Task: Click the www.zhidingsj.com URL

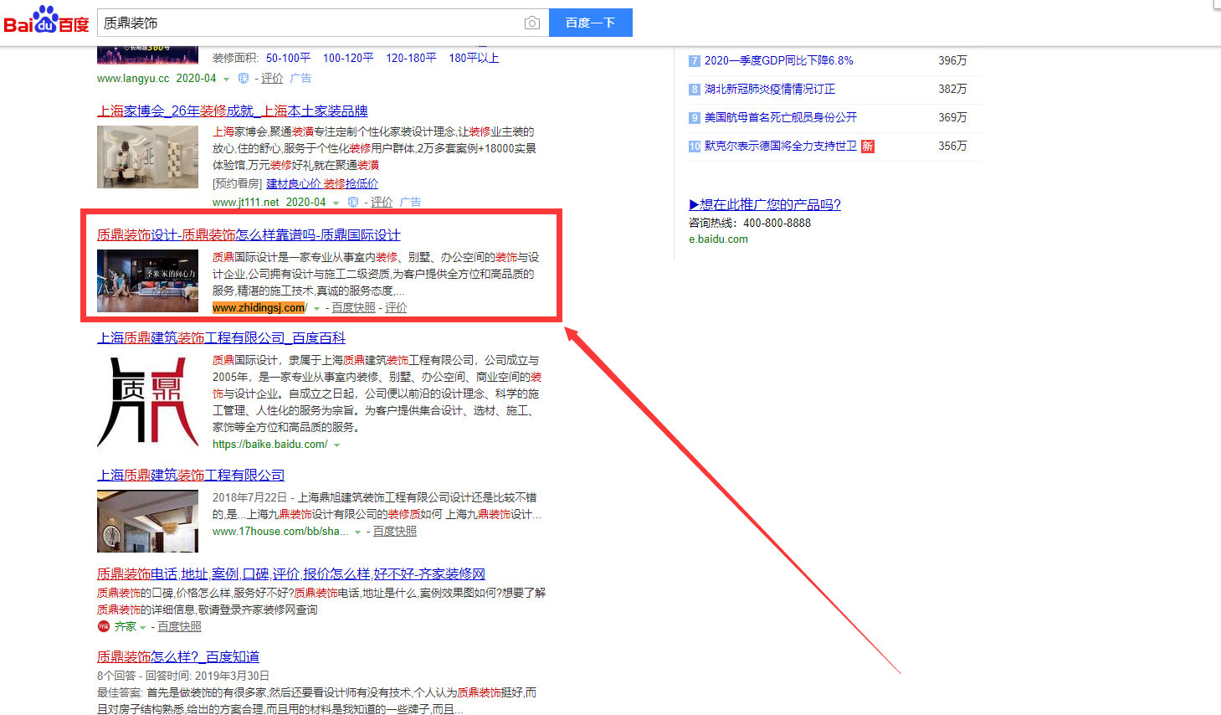Action: coord(259,308)
